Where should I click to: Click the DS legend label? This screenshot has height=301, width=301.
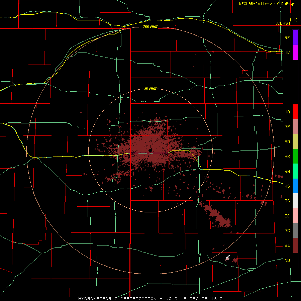point(287,201)
